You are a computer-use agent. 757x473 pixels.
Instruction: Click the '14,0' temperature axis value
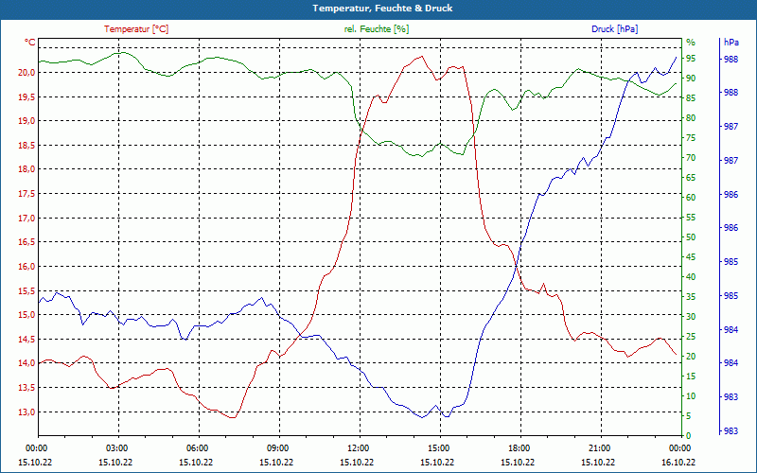26,363
